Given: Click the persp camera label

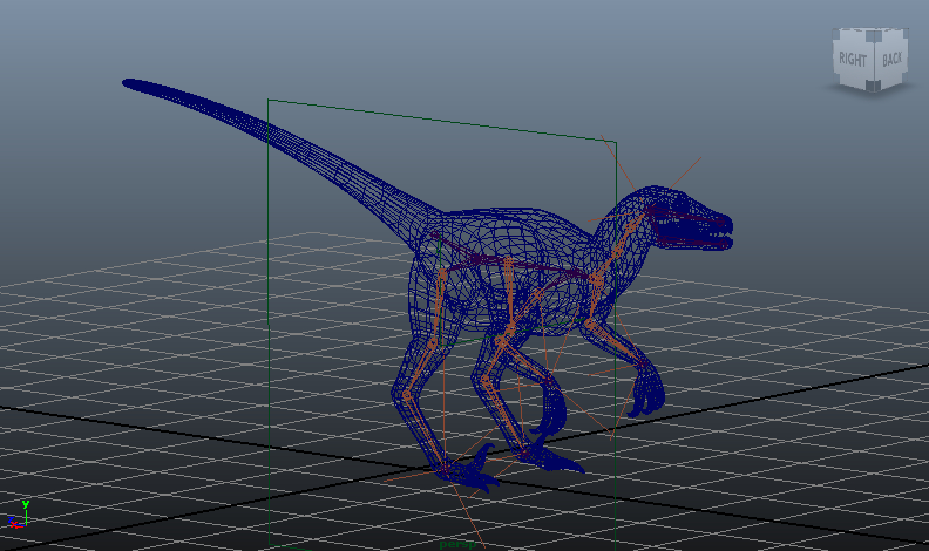Looking at the screenshot, I should point(458,545).
